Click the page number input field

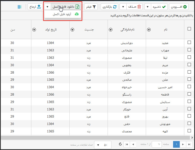(x=157, y=144)
